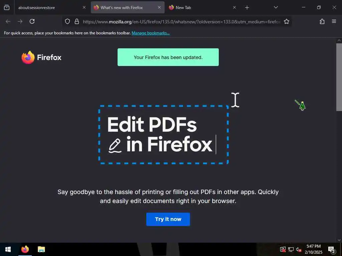Go back one page

[8, 21]
